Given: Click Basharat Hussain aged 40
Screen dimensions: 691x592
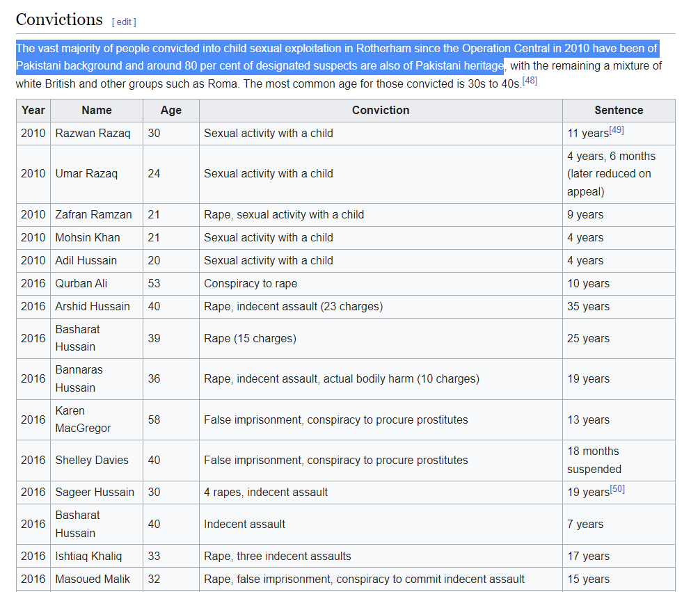Looking at the screenshot, I should tap(77, 524).
